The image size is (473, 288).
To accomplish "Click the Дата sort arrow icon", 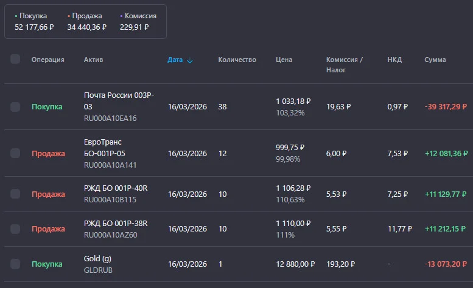I will [x=190, y=61].
